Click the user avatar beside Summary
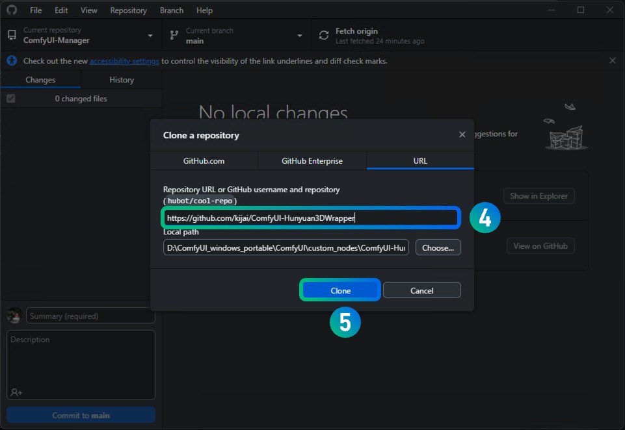 coord(14,315)
